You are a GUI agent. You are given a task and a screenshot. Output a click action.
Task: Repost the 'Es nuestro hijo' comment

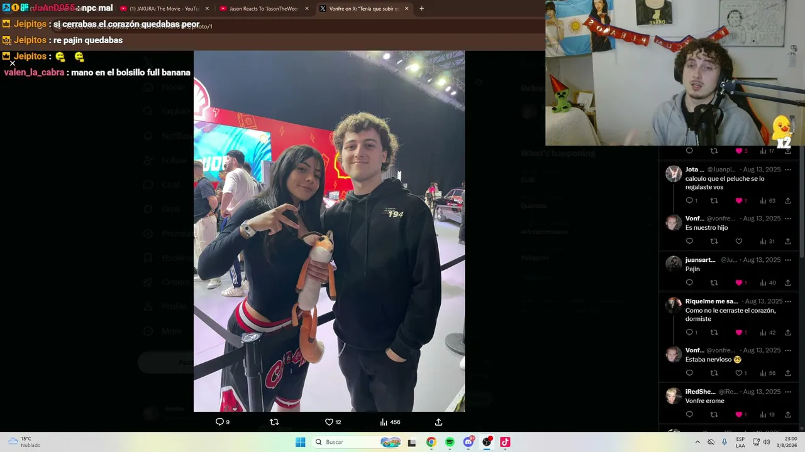tap(714, 241)
